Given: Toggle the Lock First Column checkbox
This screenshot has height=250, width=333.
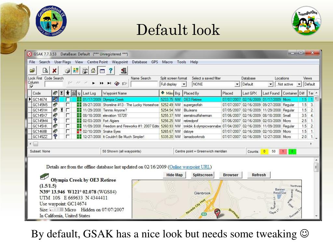Looking at the screenshot, I should tap(32, 87).
